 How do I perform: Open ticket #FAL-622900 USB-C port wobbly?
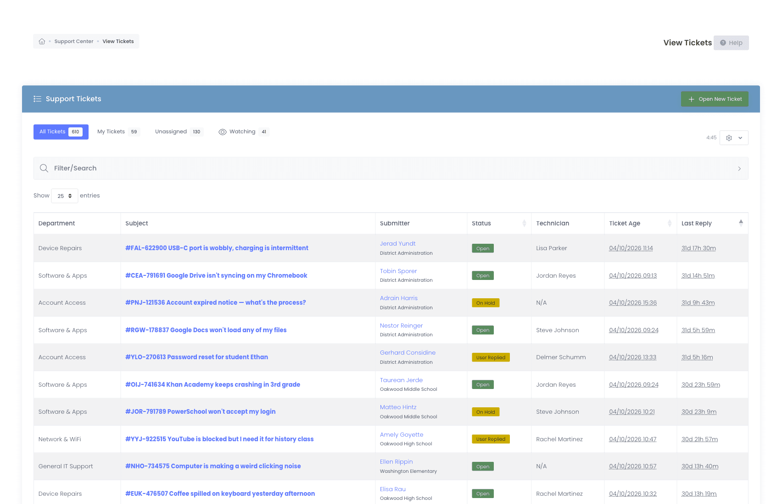click(x=217, y=248)
